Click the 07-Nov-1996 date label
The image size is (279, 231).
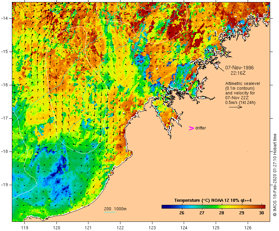click(x=239, y=68)
